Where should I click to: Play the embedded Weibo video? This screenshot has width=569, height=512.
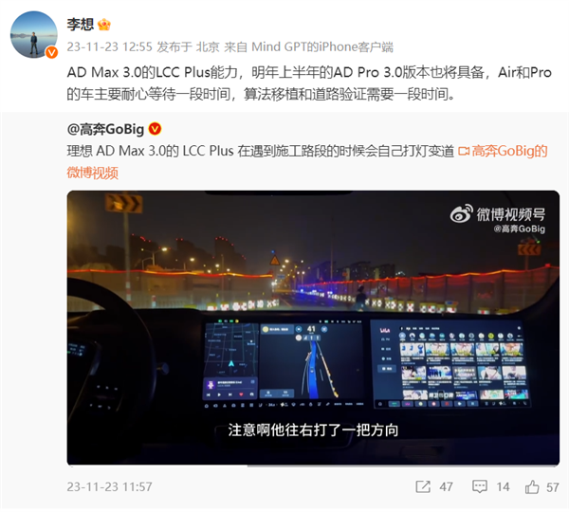coord(313,327)
